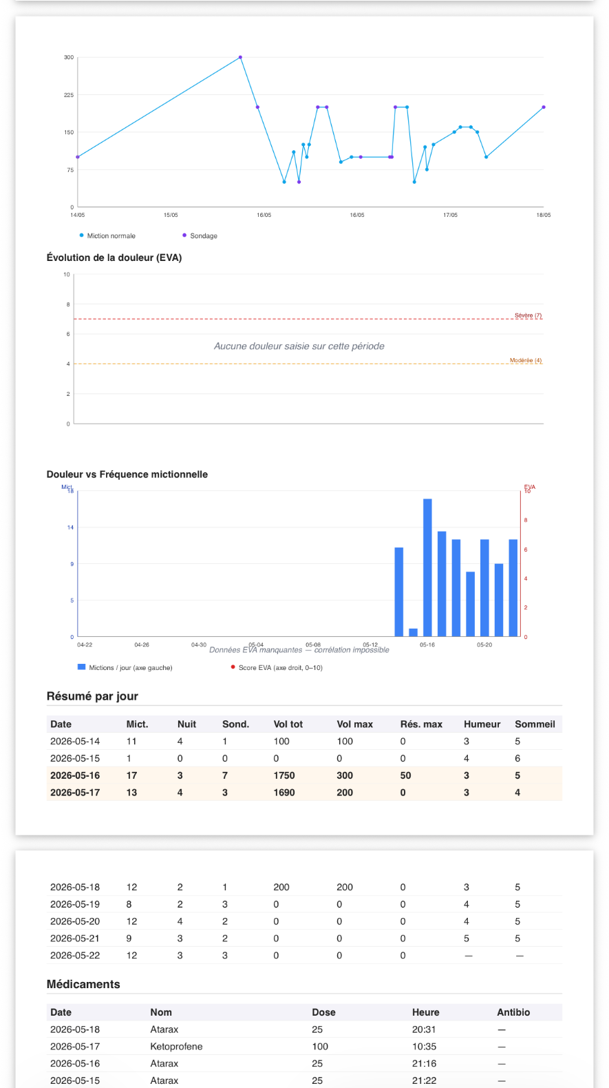Click the Modérée (4) threshold label
This screenshot has height=1088, width=609.
tap(526, 360)
